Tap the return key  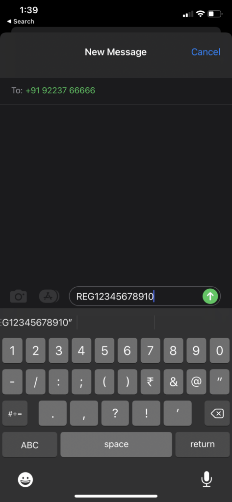203,445
